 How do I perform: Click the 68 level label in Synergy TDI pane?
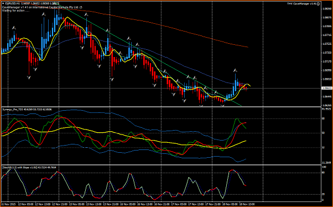coord(324,118)
